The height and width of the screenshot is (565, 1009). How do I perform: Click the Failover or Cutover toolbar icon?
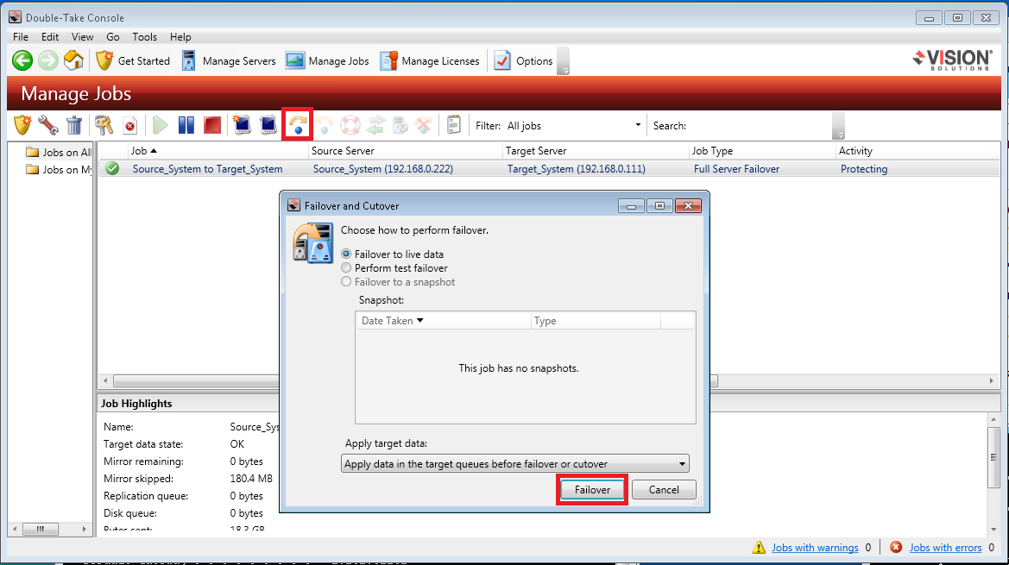click(x=297, y=125)
